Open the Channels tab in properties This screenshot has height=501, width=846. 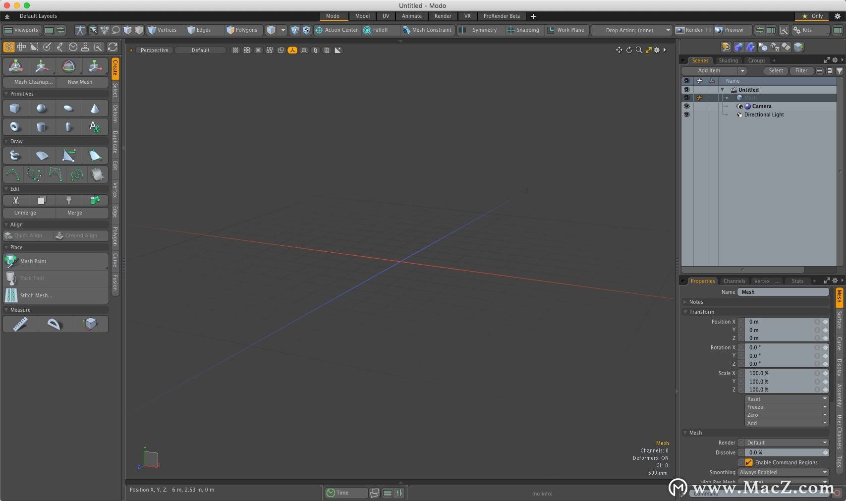pyautogui.click(x=734, y=281)
